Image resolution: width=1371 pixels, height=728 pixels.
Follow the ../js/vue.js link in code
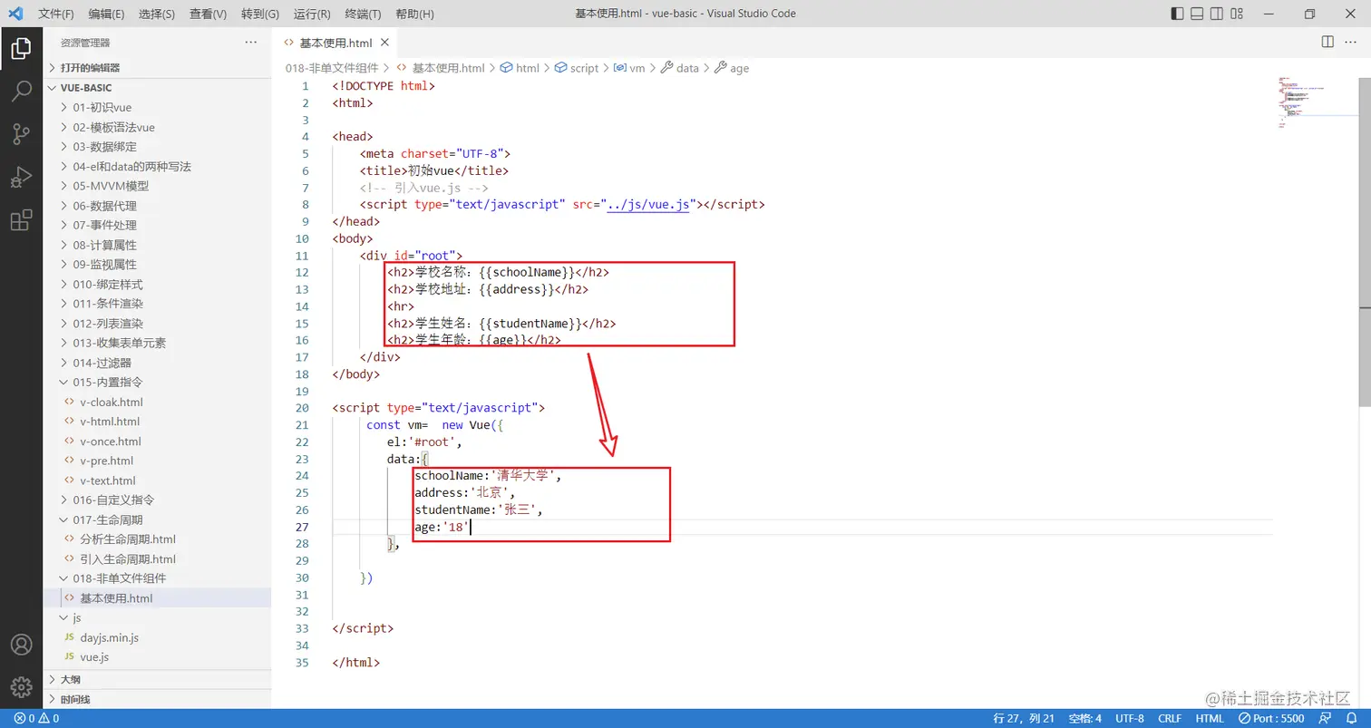pos(648,204)
